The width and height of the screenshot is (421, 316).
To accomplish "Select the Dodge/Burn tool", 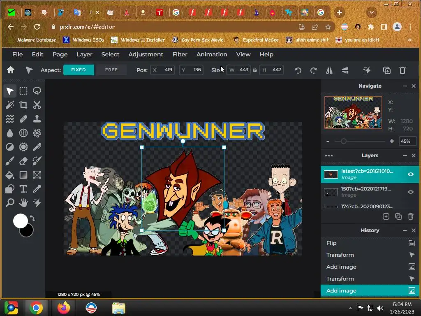I will pyautogui.click(x=10, y=147).
